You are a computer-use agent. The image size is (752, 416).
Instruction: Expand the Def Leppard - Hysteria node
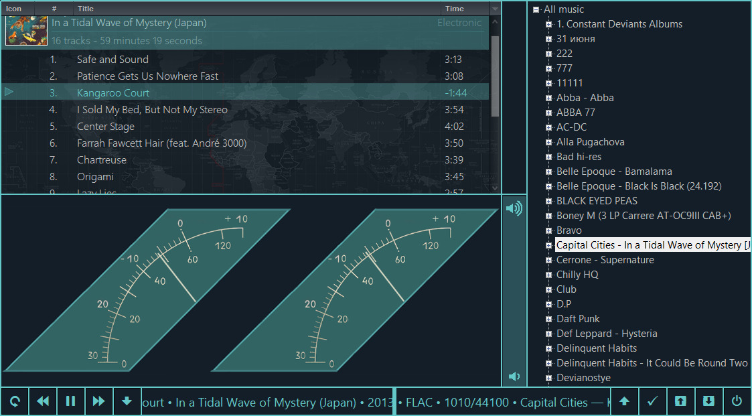pos(548,334)
